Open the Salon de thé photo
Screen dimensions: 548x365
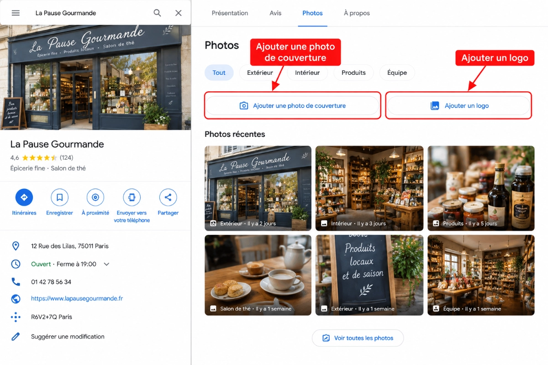point(258,275)
